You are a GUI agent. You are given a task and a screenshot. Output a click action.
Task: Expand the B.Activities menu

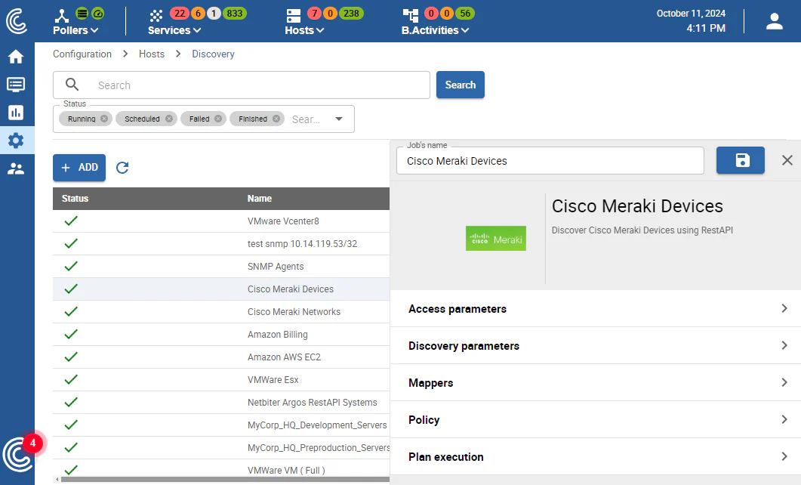pyautogui.click(x=436, y=30)
